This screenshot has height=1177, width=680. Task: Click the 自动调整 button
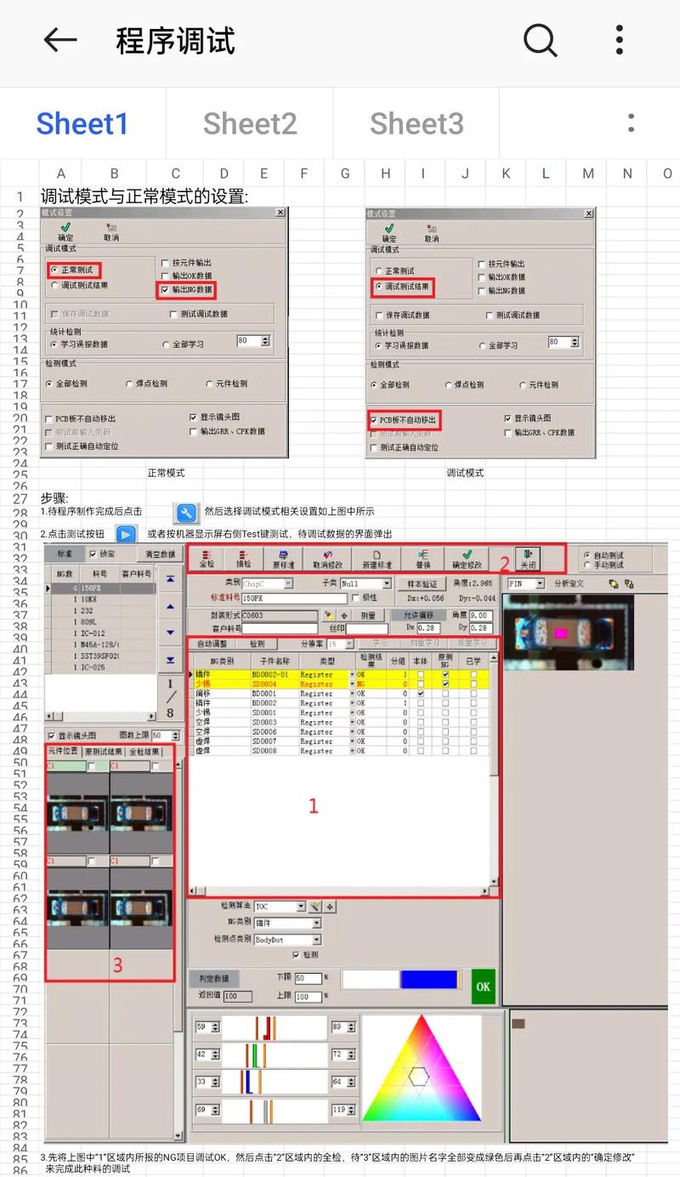pos(212,645)
